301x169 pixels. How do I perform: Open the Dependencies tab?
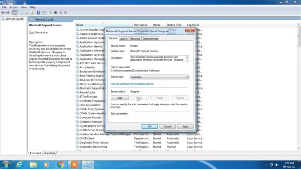pyautogui.click(x=150, y=39)
